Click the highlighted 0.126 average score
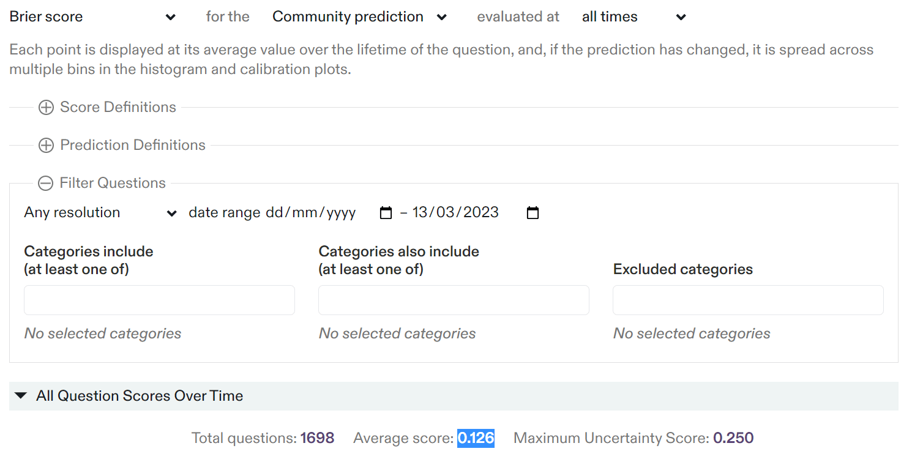 pyautogui.click(x=476, y=438)
